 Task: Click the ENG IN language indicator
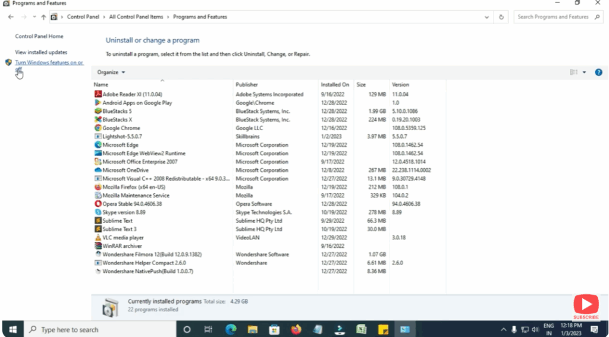549,329
